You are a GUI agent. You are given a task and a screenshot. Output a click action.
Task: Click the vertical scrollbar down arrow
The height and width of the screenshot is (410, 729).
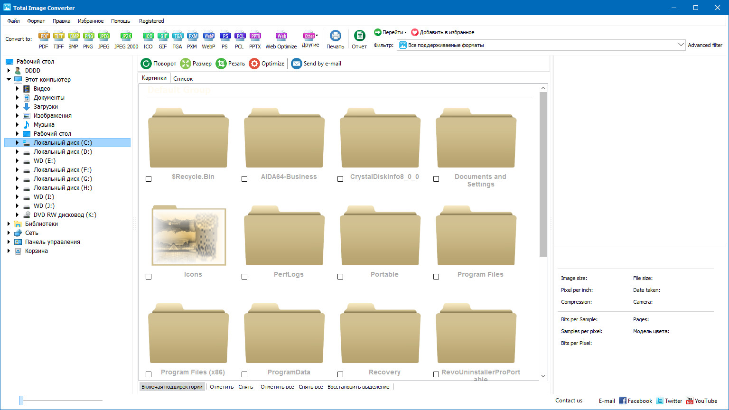click(543, 376)
